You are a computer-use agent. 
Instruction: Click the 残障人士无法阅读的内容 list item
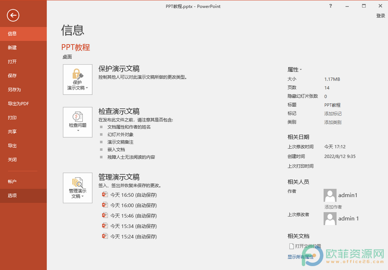pos(131,157)
